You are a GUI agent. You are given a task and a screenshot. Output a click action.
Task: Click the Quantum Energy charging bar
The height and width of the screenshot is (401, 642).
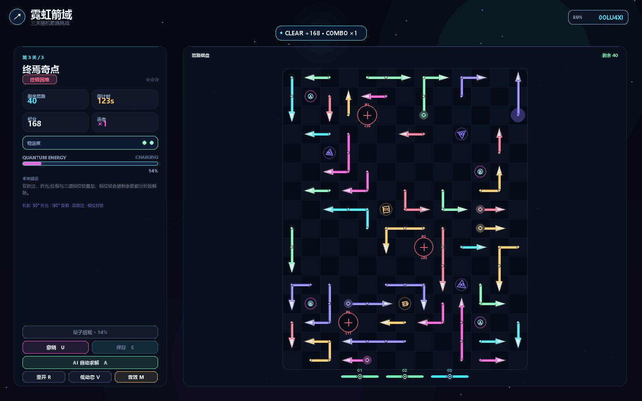90,164
